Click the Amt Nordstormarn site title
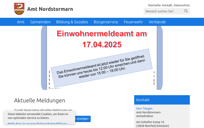This screenshot has width=204, height=128. pyautogui.click(x=50, y=9)
